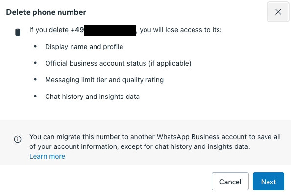The width and height of the screenshot is (291, 195).
Task: Click the 'If you delete' text
Action: tap(49, 30)
